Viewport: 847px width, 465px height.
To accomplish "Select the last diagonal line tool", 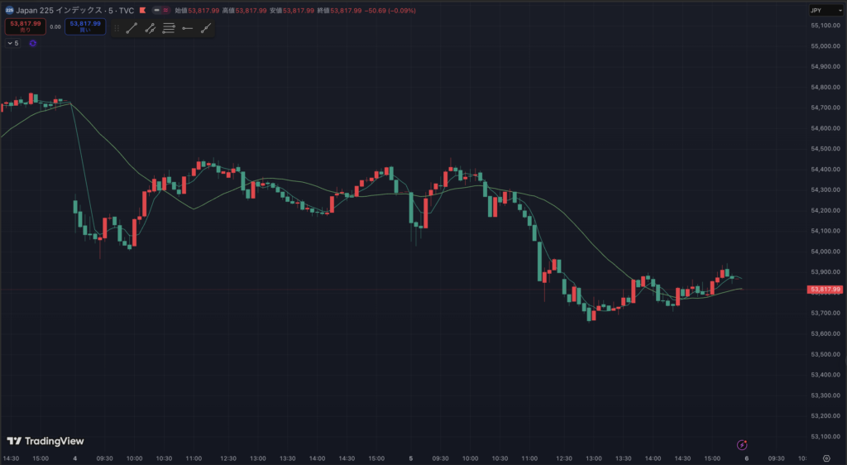I will (206, 28).
